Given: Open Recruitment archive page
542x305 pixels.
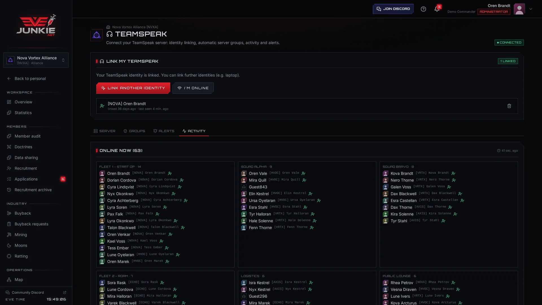Looking at the screenshot, I should [x=36, y=190].
